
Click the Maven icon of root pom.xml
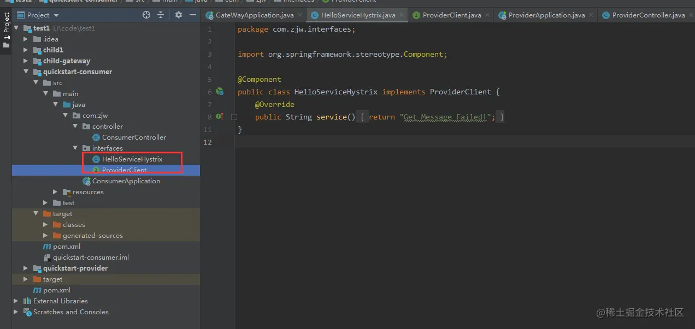click(x=37, y=290)
